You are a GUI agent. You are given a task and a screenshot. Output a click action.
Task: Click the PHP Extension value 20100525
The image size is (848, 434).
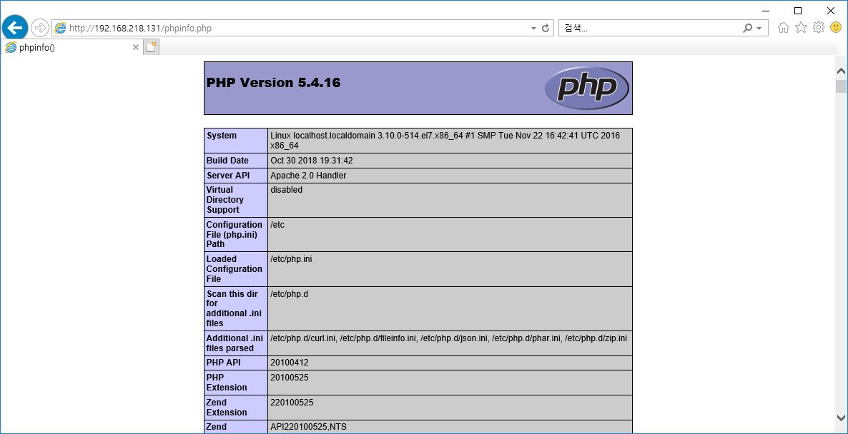pyautogui.click(x=290, y=378)
